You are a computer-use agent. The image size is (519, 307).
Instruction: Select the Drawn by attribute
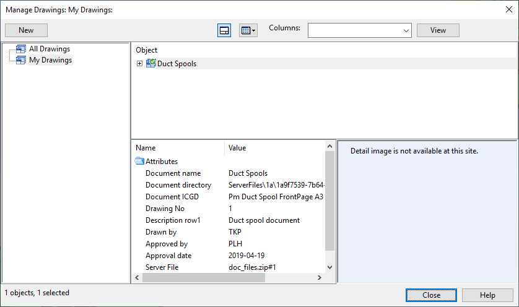[x=161, y=232]
